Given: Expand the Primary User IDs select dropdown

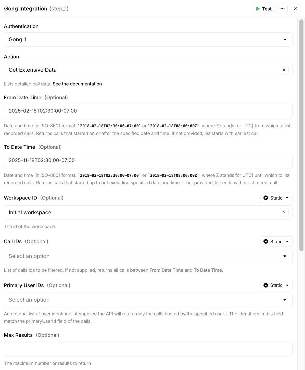Looking at the screenshot, I should (148, 300).
